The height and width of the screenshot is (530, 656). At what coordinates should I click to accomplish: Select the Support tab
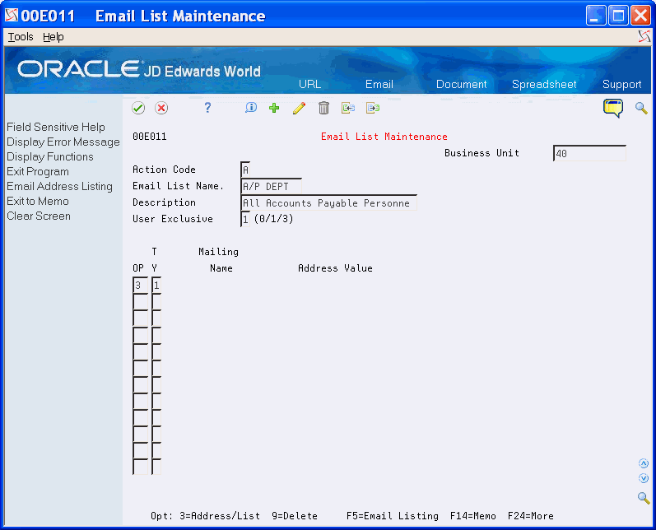click(621, 84)
